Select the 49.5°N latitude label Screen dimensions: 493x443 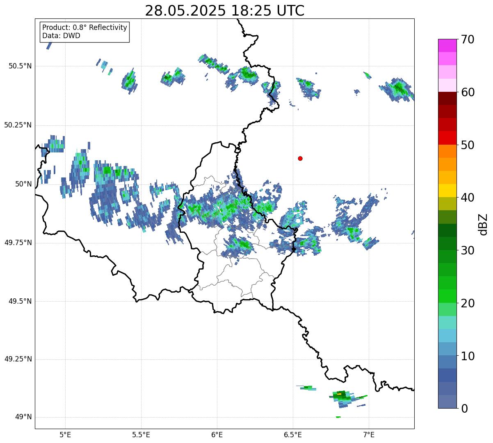click(20, 301)
